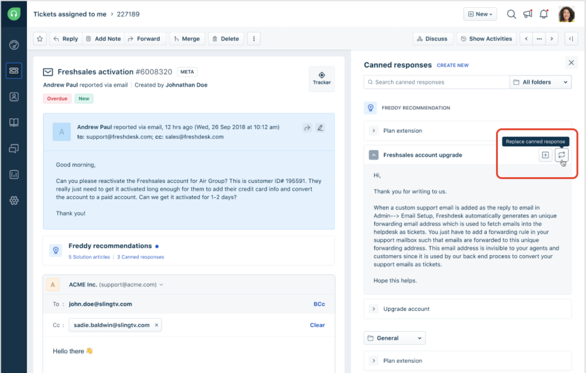Screen dimensions: 586x373
Task: Click the forward arrow icon in message header
Action: click(307, 128)
